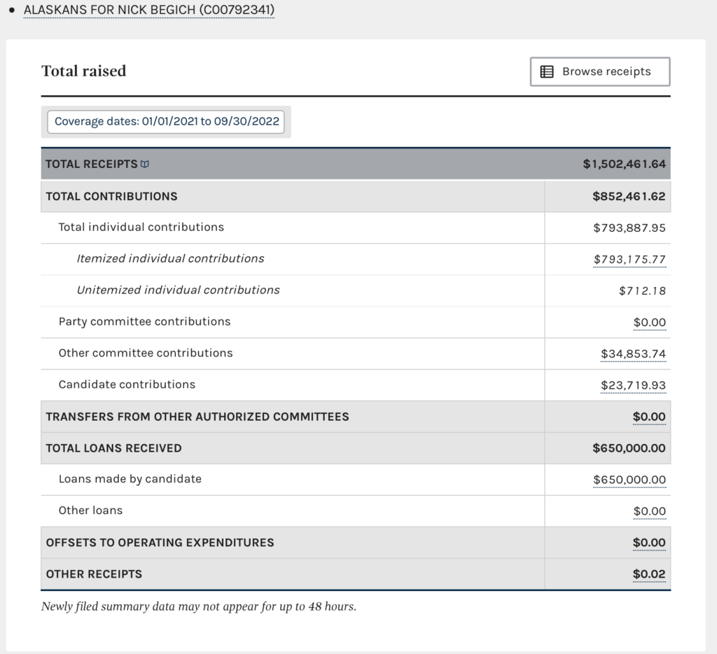Open transfers from other authorized committees $0.00 link

pyautogui.click(x=649, y=417)
